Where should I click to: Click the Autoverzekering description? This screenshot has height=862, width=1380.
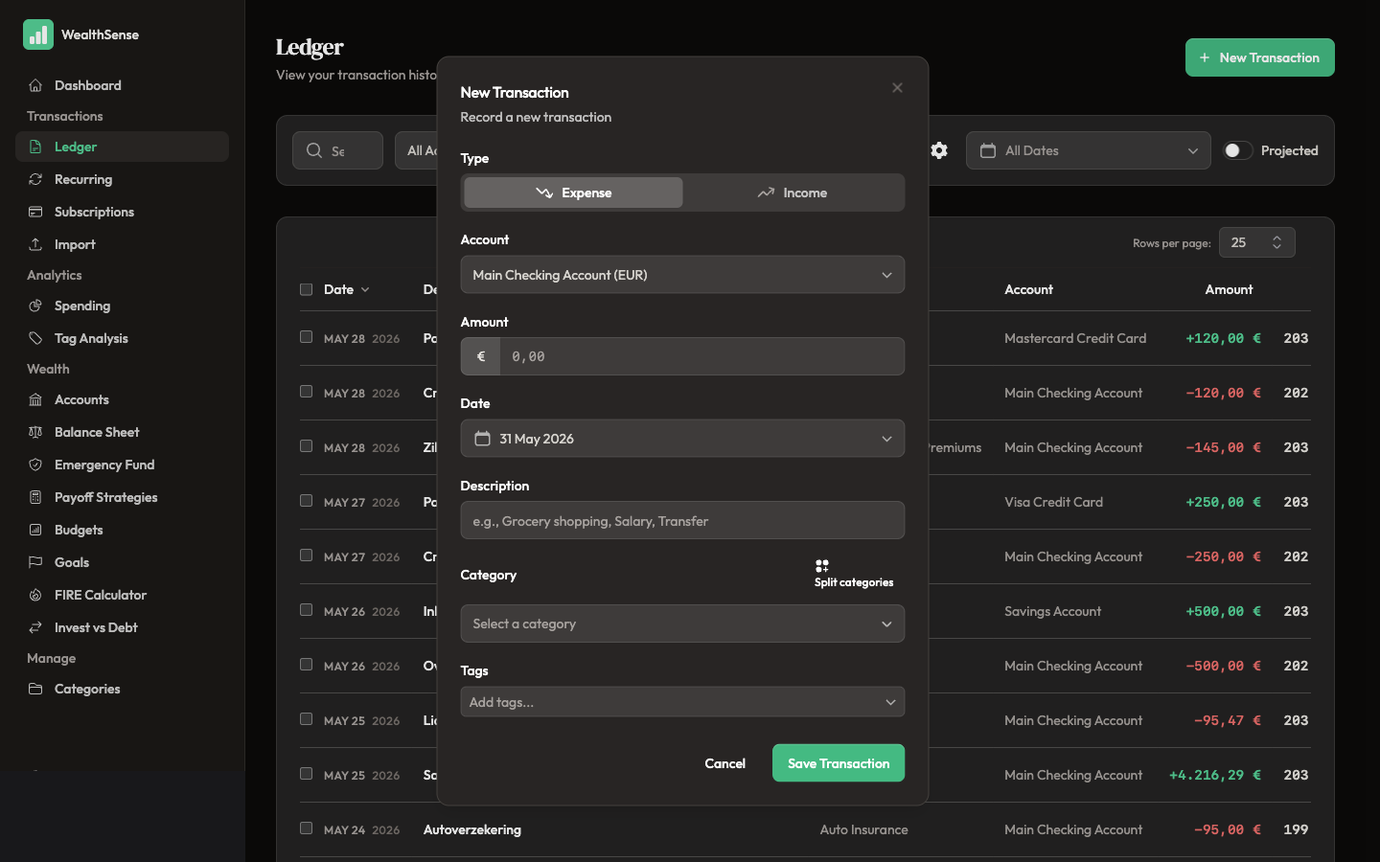[x=472, y=829]
